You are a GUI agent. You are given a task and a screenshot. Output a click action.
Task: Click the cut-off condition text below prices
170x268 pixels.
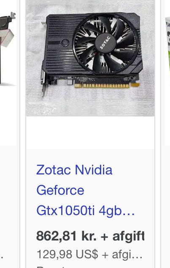pyautogui.click(x=51, y=267)
